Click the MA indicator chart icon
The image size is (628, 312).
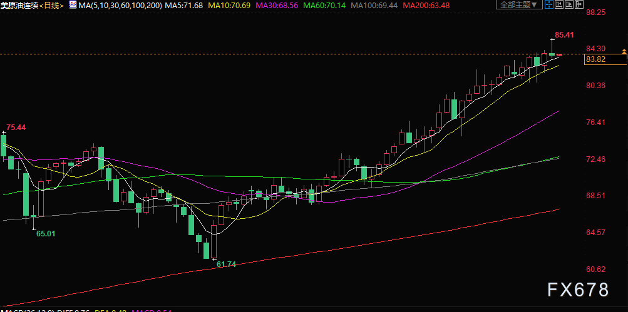(x=73, y=5)
